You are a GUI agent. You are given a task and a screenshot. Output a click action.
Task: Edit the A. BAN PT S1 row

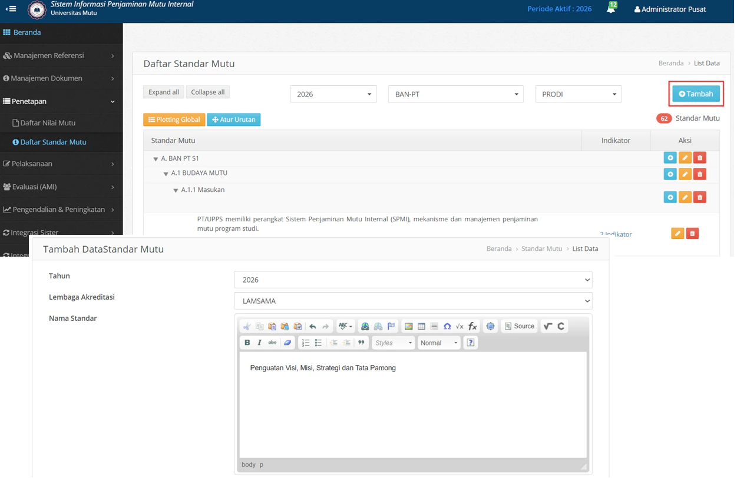[685, 158]
